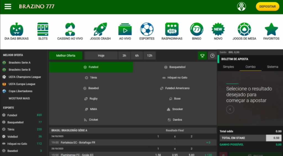Filter events by 6h
The image size is (283, 156).
[x=137, y=56]
